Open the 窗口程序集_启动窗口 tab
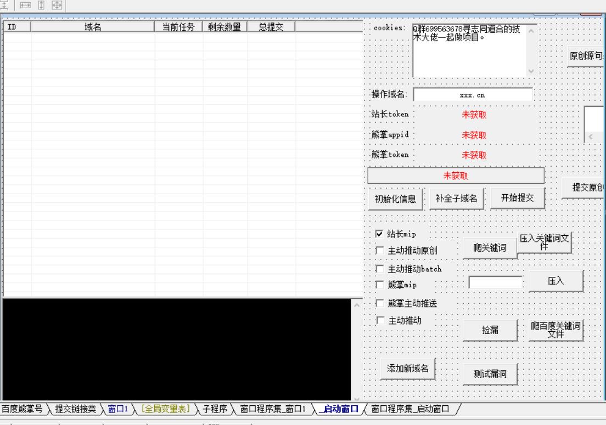Image resolution: width=606 pixels, height=425 pixels. coord(411,409)
